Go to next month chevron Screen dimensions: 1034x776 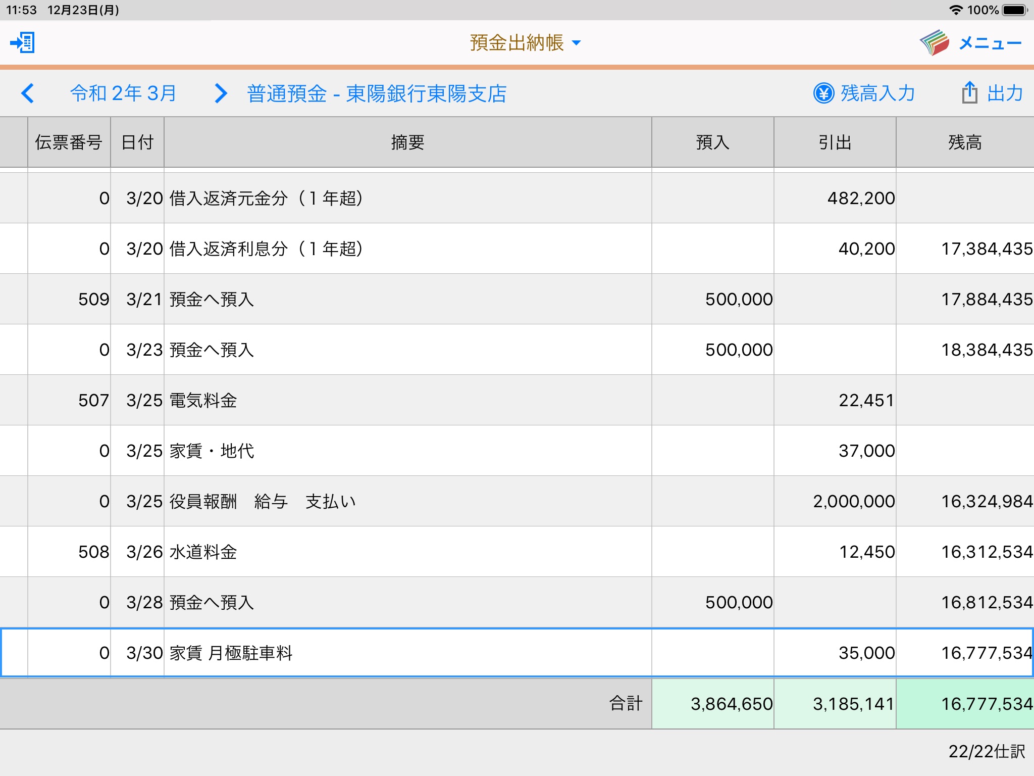[221, 93]
